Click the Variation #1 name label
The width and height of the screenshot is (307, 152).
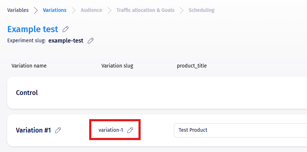point(33,130)
